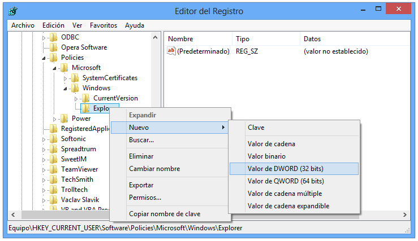
Task: Select Permisos... in the context menu
Action: coord(145,198)
